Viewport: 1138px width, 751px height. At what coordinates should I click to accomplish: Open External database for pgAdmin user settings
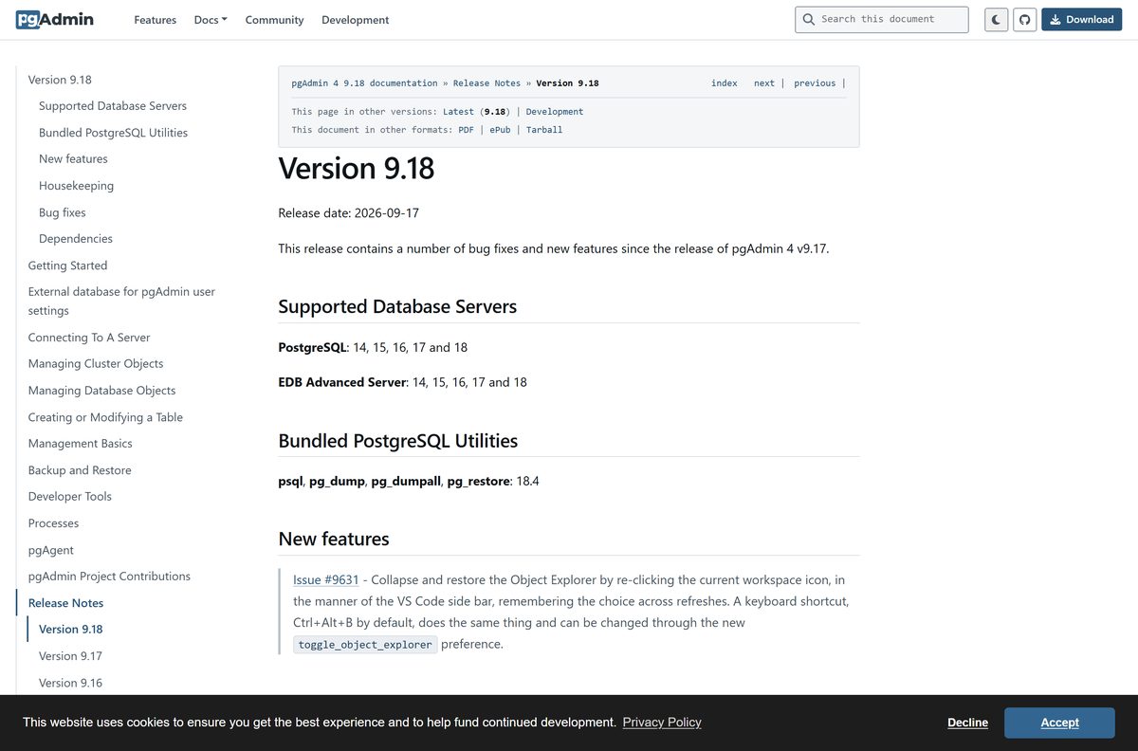[121, 301]
